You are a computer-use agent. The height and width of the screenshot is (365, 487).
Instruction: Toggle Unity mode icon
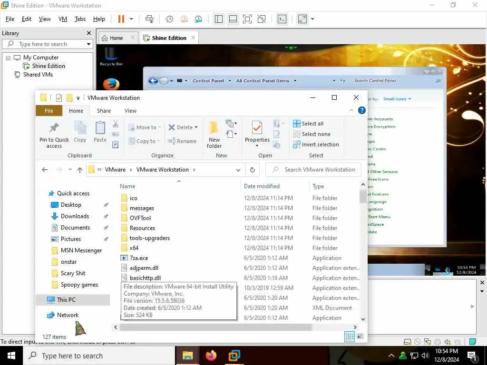[x=262, y=19]
